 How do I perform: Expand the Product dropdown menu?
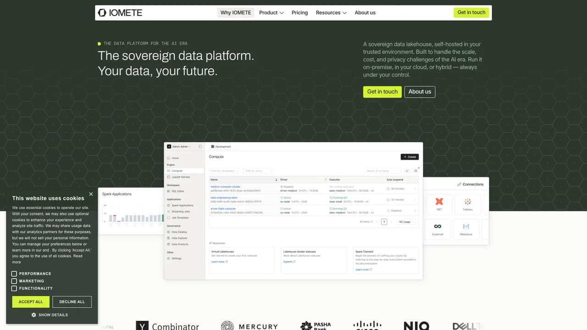[271, 13]
